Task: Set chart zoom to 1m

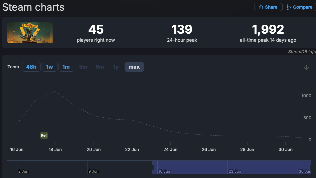Action: 66,67
